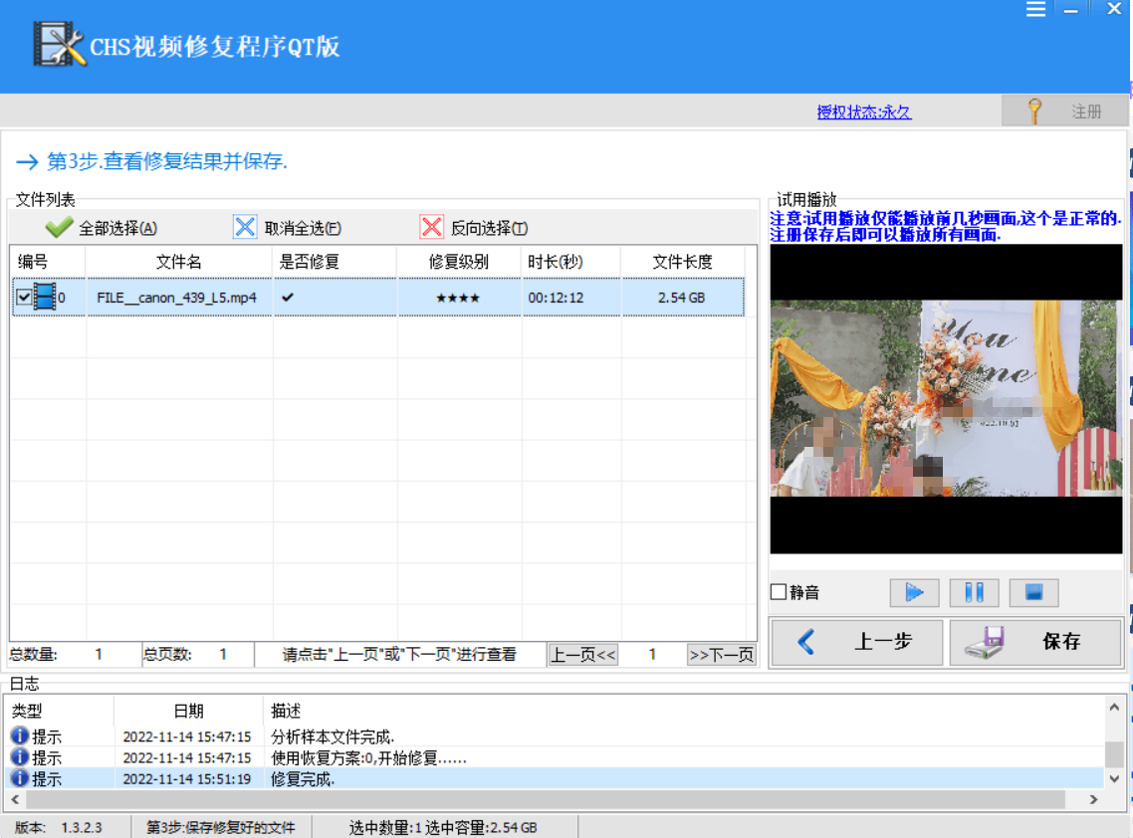The height and width of the screenshot is (838, 1133).
Task: Click status text 选中数量:1 选中容量:2.54 GB
Action: click(443, 827)
